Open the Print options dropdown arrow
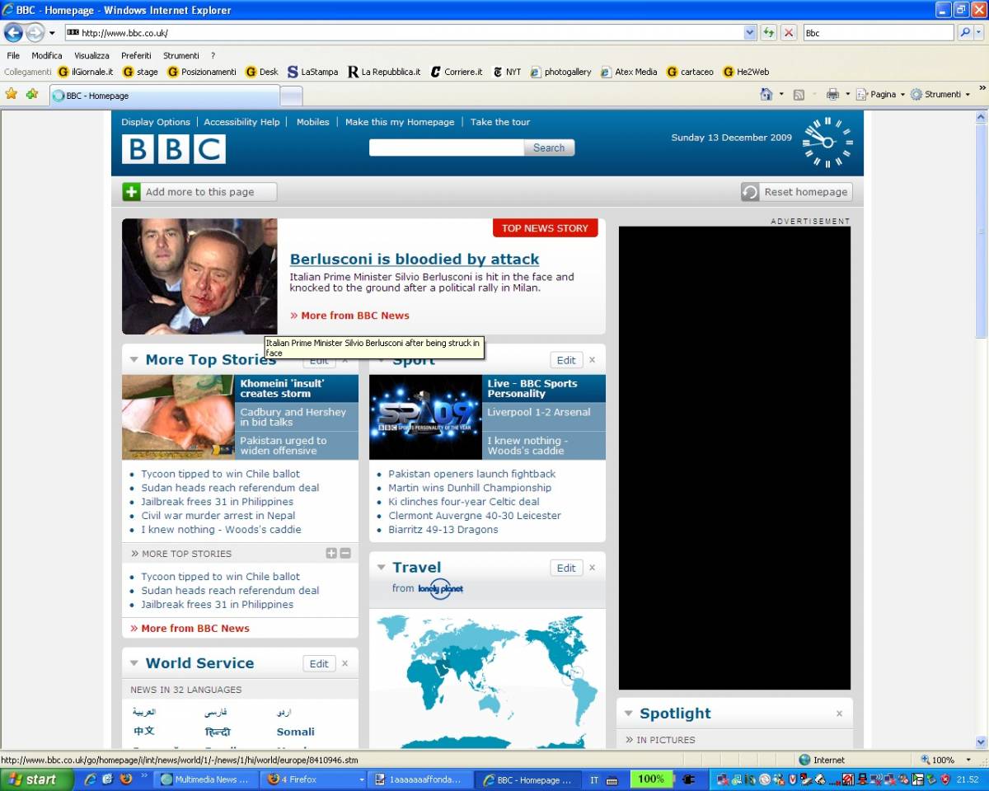The width and height of the screenshot is (989, 791). [846, 94]
